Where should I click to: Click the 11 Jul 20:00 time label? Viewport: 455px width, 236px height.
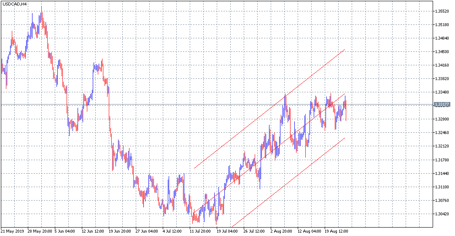[200, 231]
